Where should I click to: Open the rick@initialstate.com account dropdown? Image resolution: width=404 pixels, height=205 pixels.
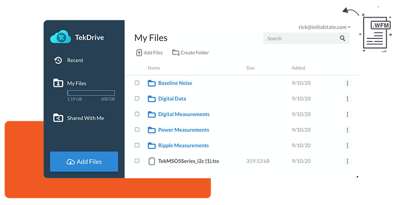pyautogui.click(x=324, y=27)
